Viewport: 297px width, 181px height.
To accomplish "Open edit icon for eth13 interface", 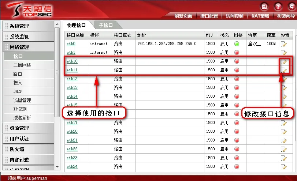I will 284,88.
